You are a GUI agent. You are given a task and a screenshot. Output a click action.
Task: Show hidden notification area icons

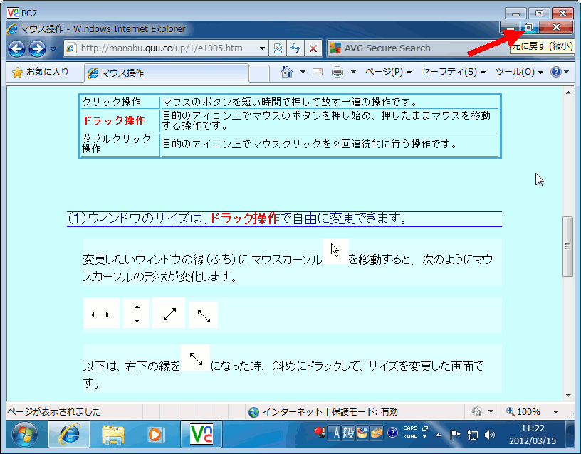click(438, 435)
